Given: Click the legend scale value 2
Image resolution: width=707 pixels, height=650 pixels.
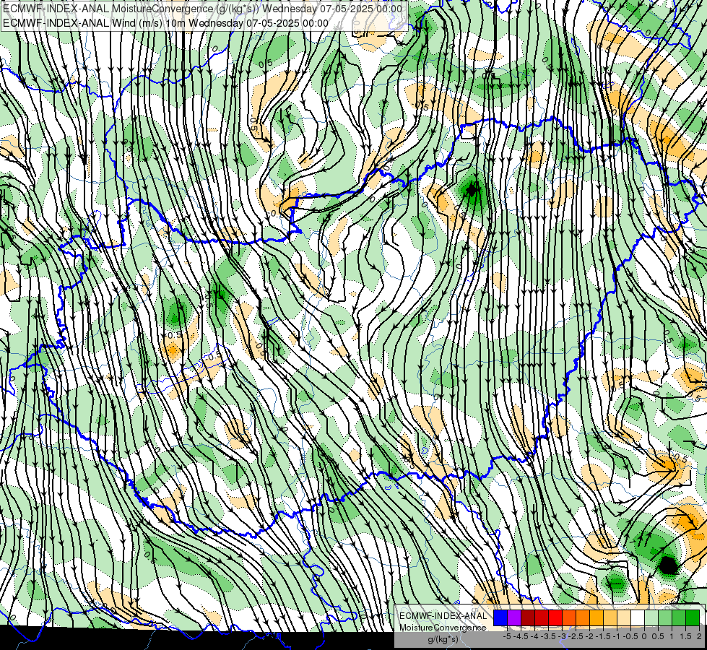Looking at the screenshot, I should 699,636.
